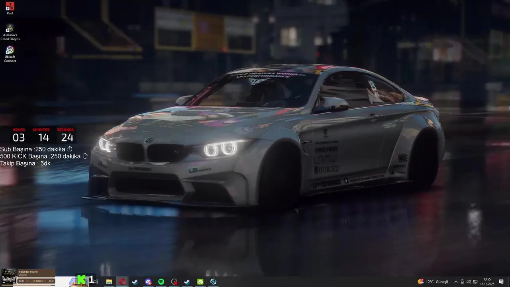Image resolution: width=510 pixels, height=287 pixels.
Task: Open Discord from the taskbar
Action: click(148, 282)
